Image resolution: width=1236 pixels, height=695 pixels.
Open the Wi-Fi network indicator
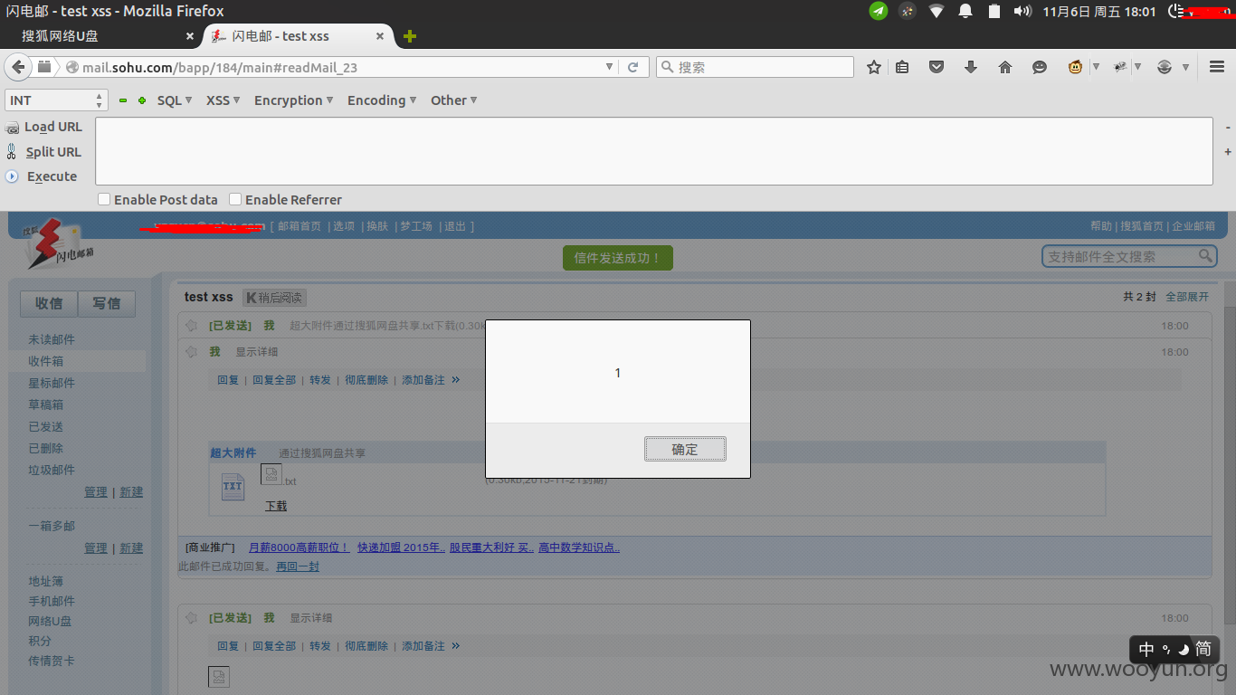pos(937,11)
